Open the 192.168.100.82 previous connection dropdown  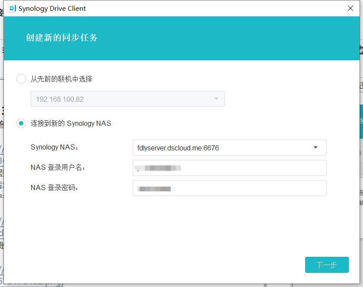tap(128, 99)
